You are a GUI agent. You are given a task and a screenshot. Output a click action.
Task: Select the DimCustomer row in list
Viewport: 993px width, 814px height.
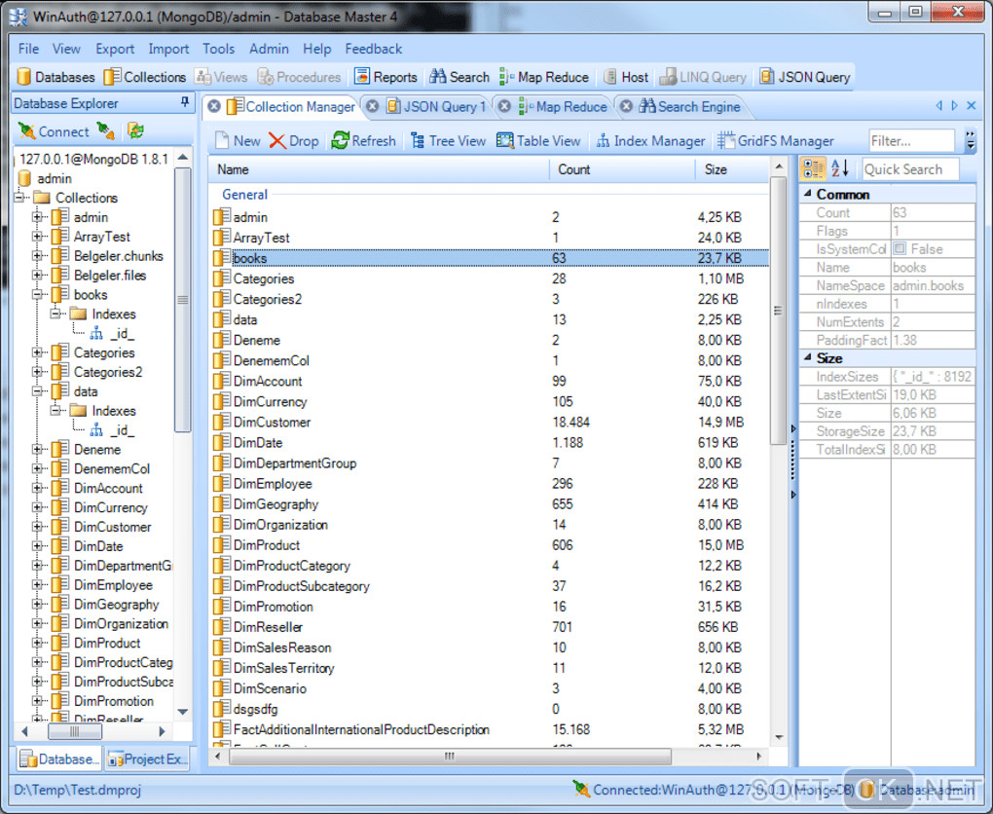(490, 423)
